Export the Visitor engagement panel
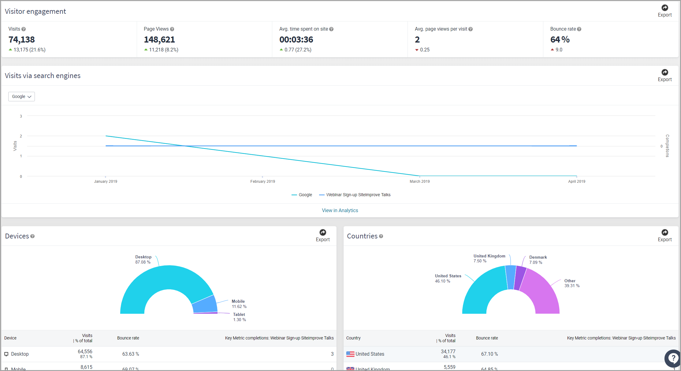Image resolution: width=681 pixels, height=371 pixels. pyautogui.click(x=664, y=11)
